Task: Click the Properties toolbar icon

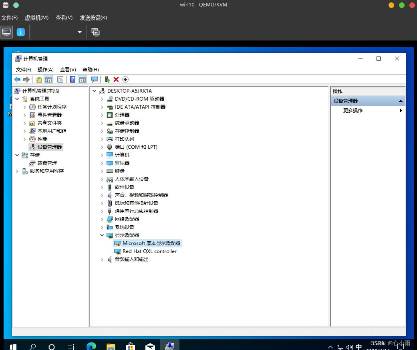Action: 60,79
